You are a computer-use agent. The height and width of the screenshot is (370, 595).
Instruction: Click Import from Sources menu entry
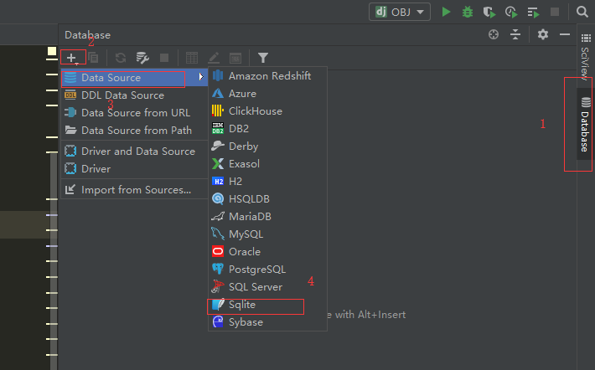coord(136,190)
